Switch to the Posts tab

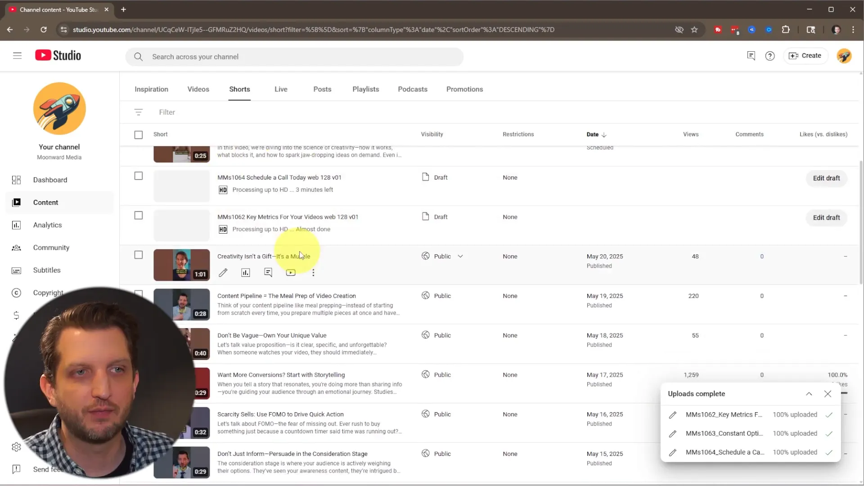322,89
